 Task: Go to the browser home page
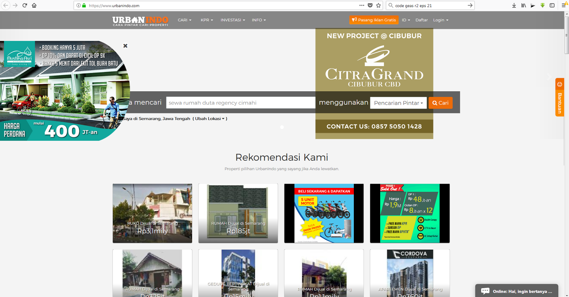point(34,5)
